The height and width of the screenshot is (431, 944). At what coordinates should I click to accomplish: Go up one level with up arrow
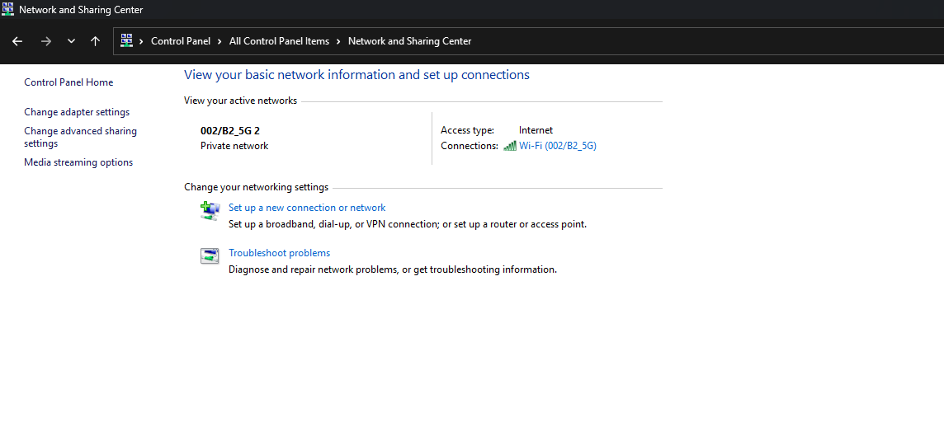95,41
